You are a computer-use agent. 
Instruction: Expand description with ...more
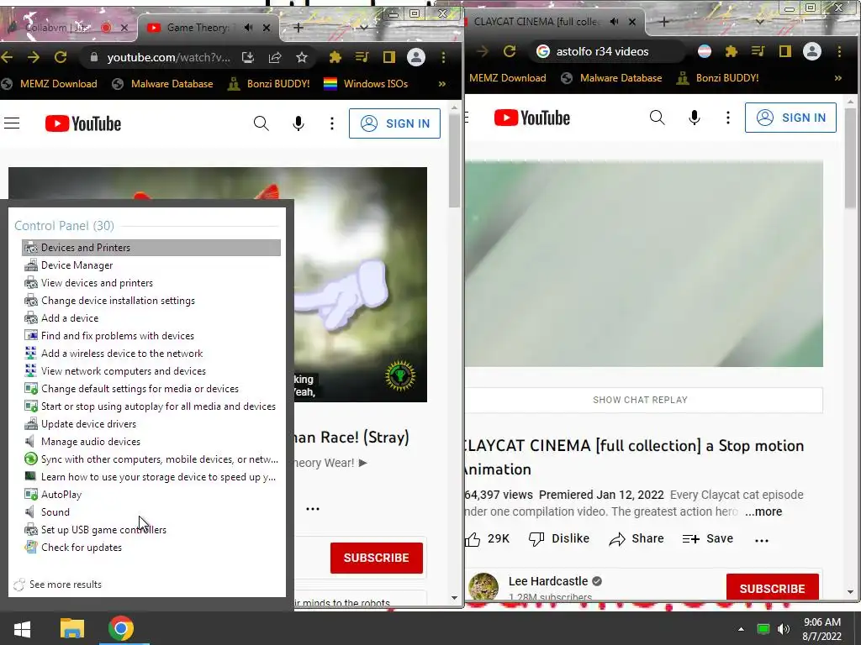(763, 511)
